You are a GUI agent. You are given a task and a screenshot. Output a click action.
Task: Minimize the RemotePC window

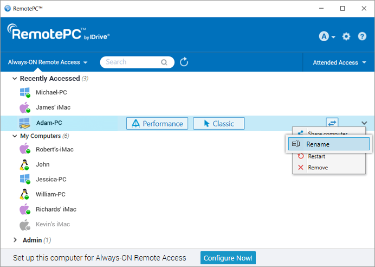(x=321, y=8)
